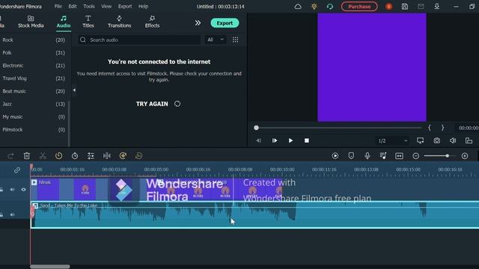Set the mark-in point brace
The height and width of the screenshot is (269, 479).
point(429,128)
